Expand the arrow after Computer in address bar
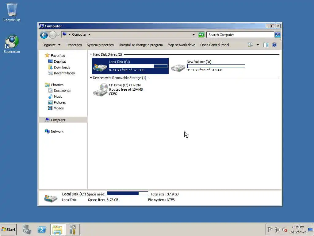The image size is (314, 236). tap(89, 34)
